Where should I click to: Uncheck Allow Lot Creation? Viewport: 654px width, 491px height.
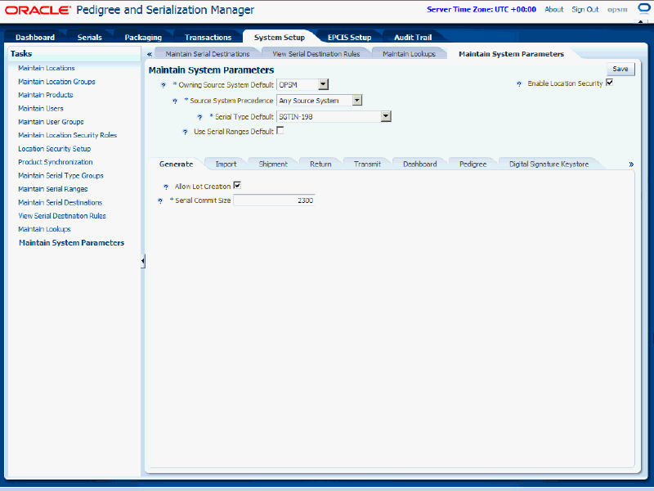pyautogui.click(x=237, y=186)
